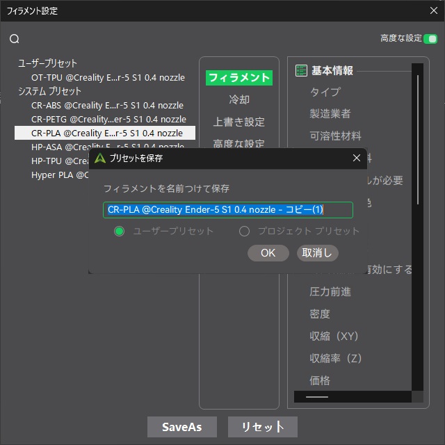Click the search magnifier icon
This screenshot has width=445, height=445.
click(x=14, y=39)
